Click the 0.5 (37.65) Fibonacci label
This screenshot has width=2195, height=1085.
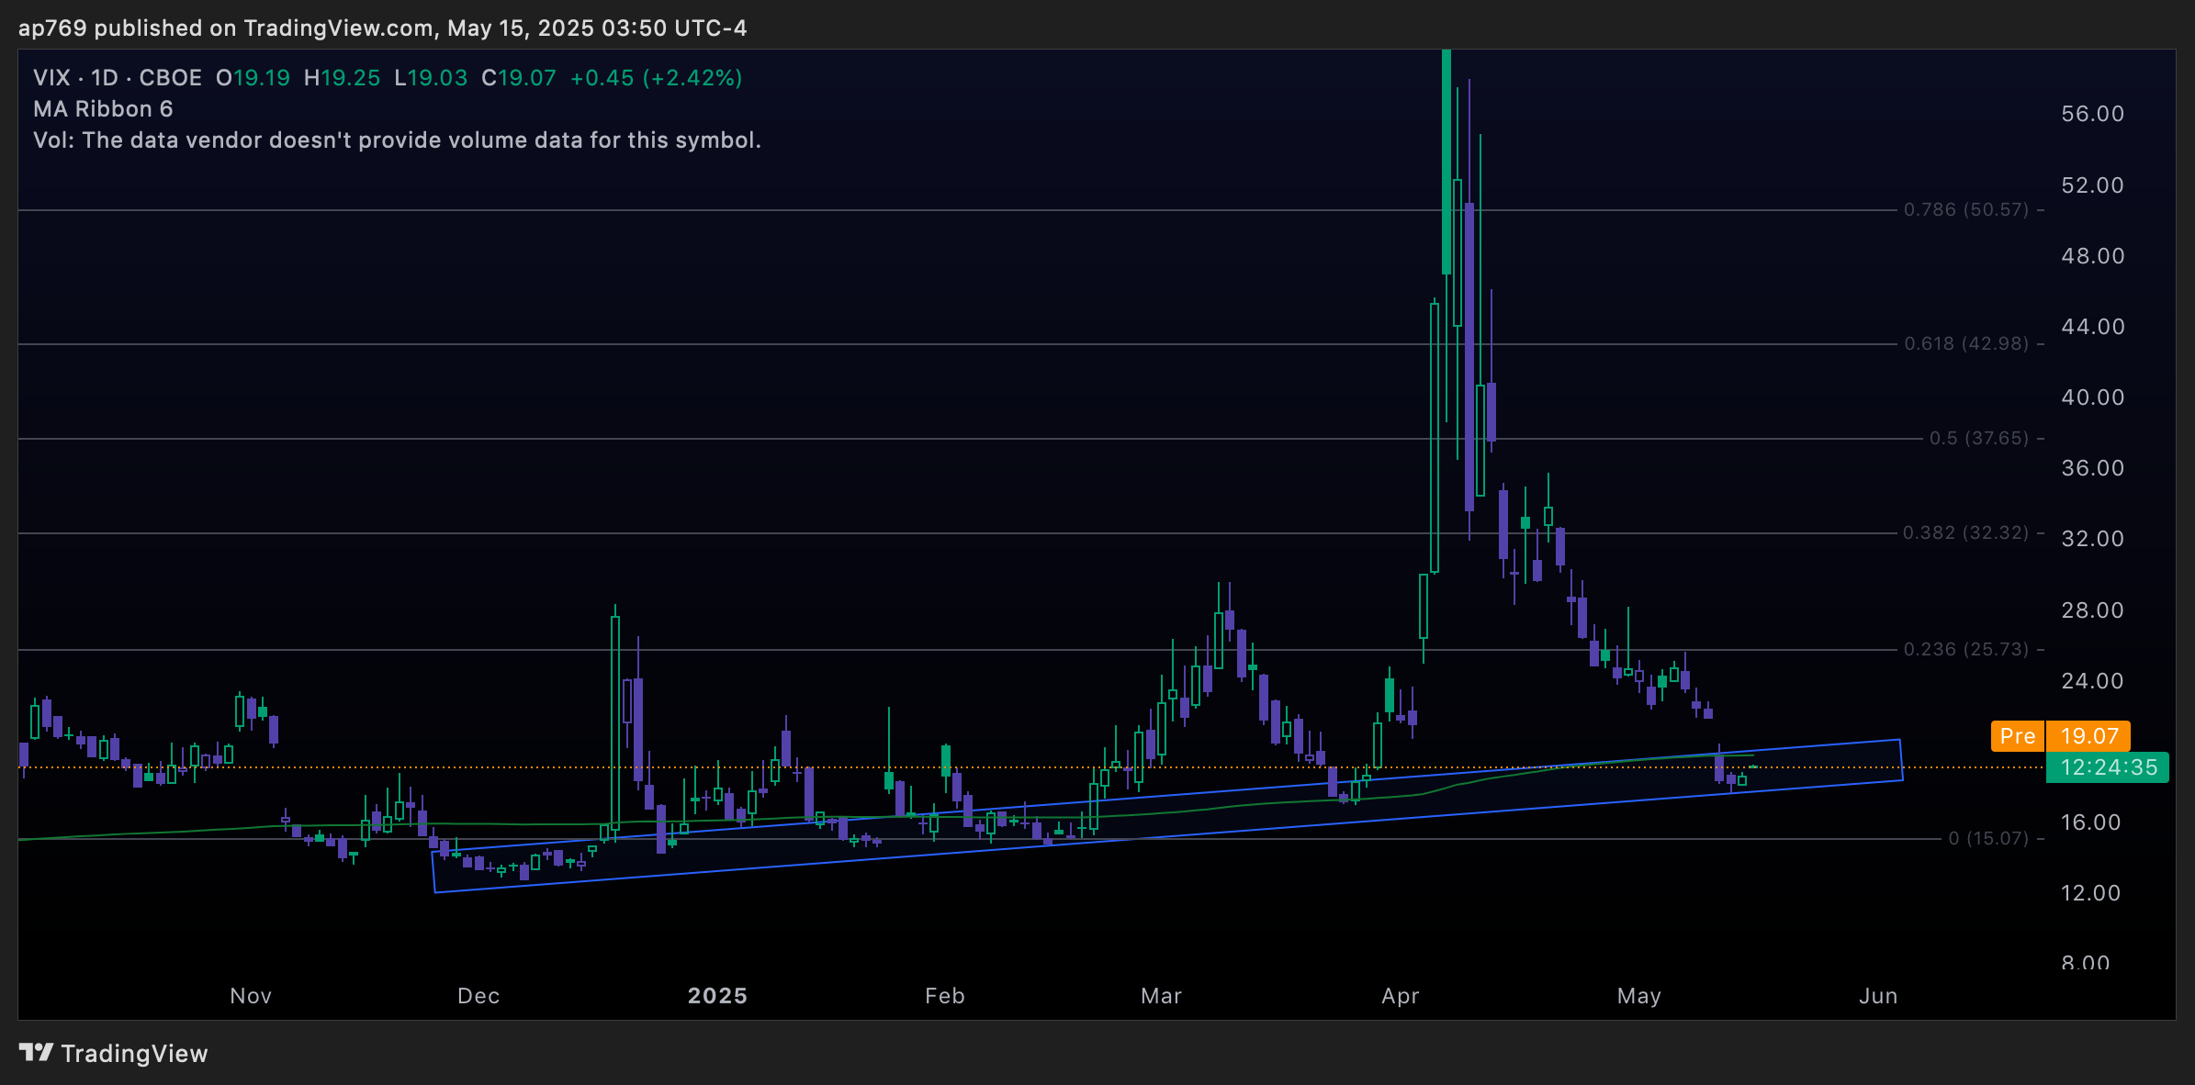pyautogui.click(x=1978, y=438)
